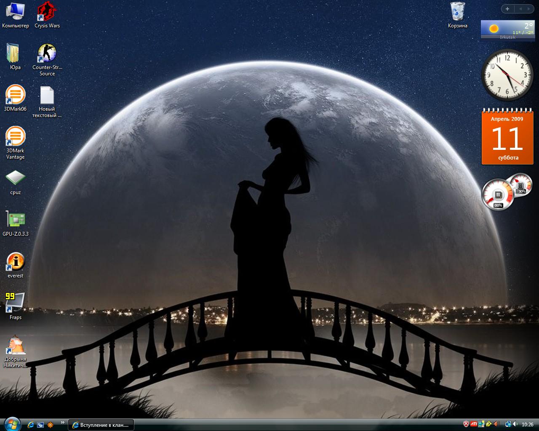The height and width of the screenshot is (431, 539).
Task: Launch the Crysis Wars shortcut
Action: point(47,15)
